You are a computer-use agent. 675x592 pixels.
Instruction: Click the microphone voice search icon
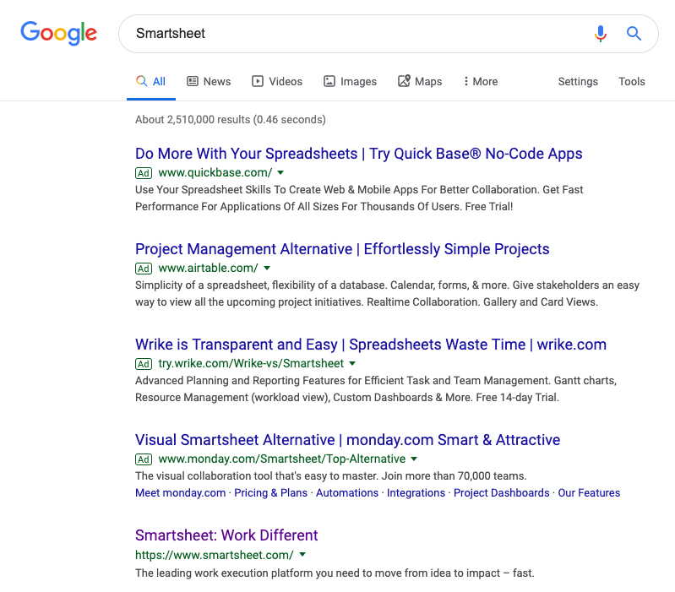click(x=600, y=34)
